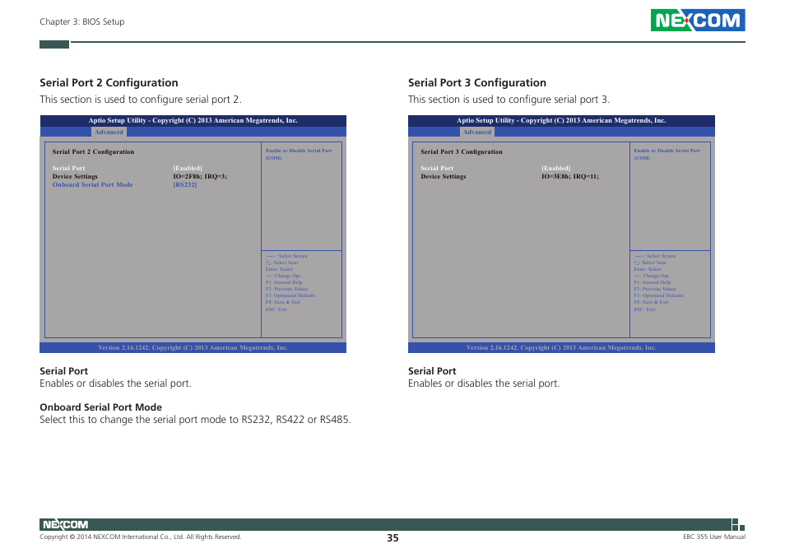This screenshot has height=553, width=785.
Task: Click the NEXCOM logo in the footer bar
Action: 66,524
